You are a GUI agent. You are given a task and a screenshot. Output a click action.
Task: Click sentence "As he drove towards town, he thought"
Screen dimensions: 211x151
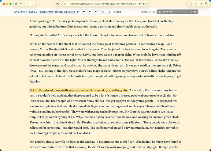(105, 79)
